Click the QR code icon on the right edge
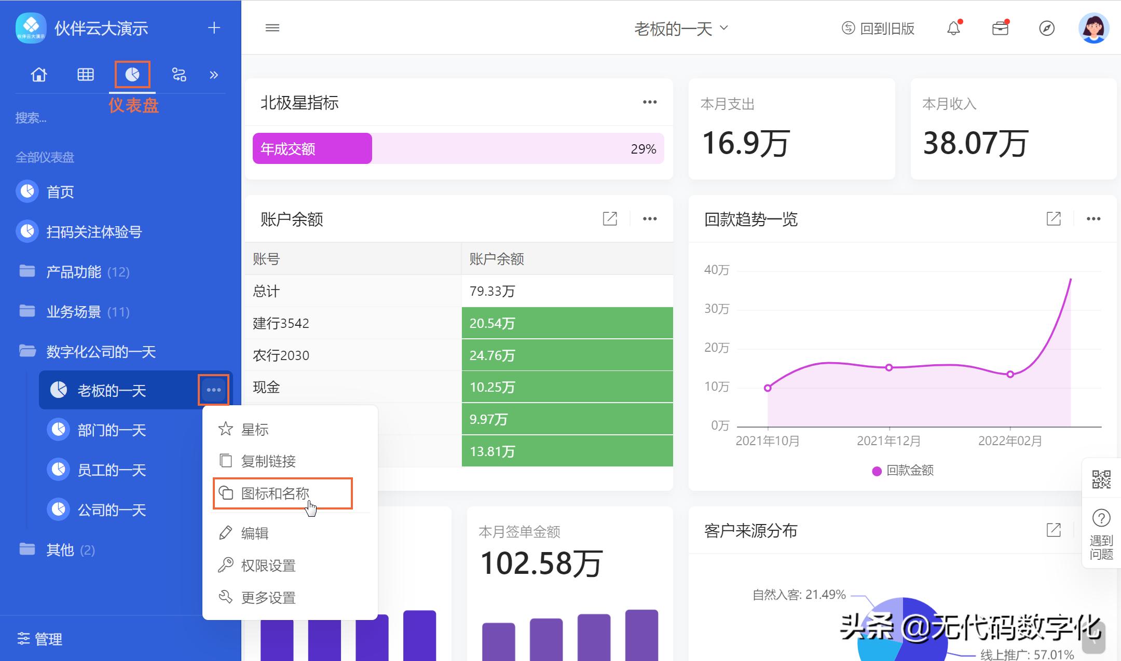1121x661 pixels. tap(1101, 480)
